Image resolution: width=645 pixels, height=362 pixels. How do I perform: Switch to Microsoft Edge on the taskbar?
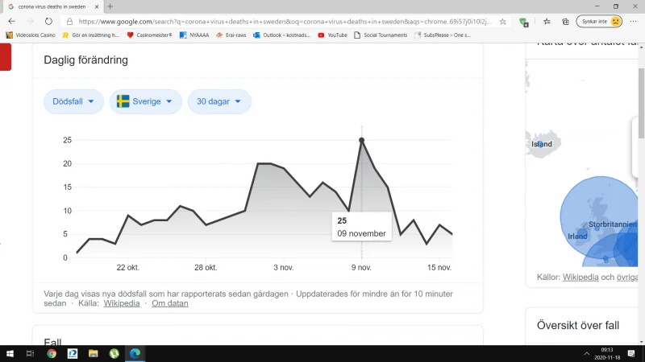[x=135, y=353]
